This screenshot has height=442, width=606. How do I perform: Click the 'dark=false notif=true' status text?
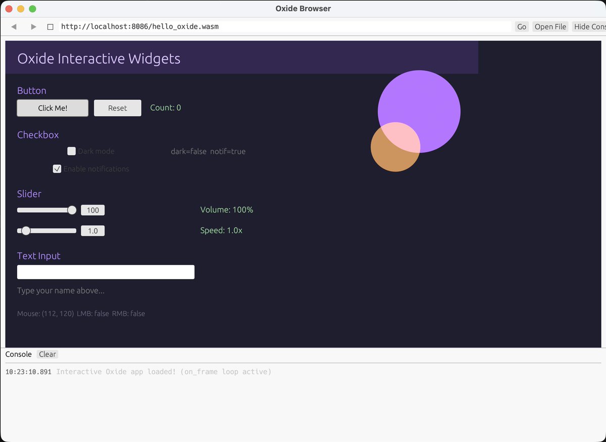[x=208, y=151]
